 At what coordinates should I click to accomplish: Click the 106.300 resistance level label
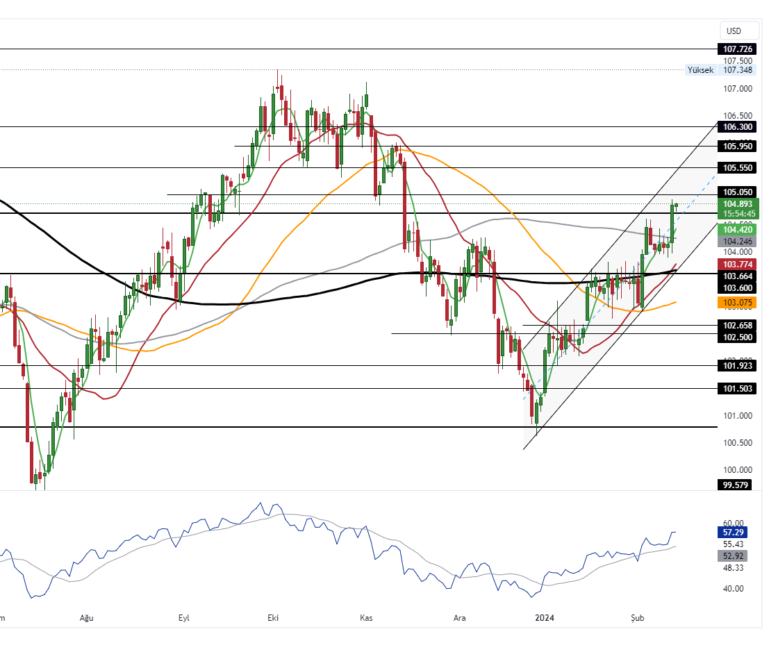click(x=738, y=127)
